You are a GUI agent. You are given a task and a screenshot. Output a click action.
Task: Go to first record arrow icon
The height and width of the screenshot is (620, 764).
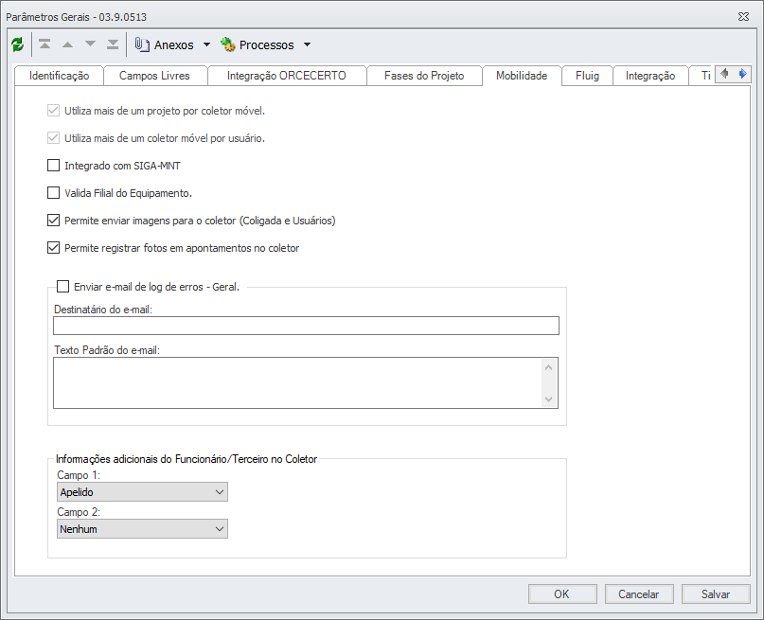pos(44,44)
